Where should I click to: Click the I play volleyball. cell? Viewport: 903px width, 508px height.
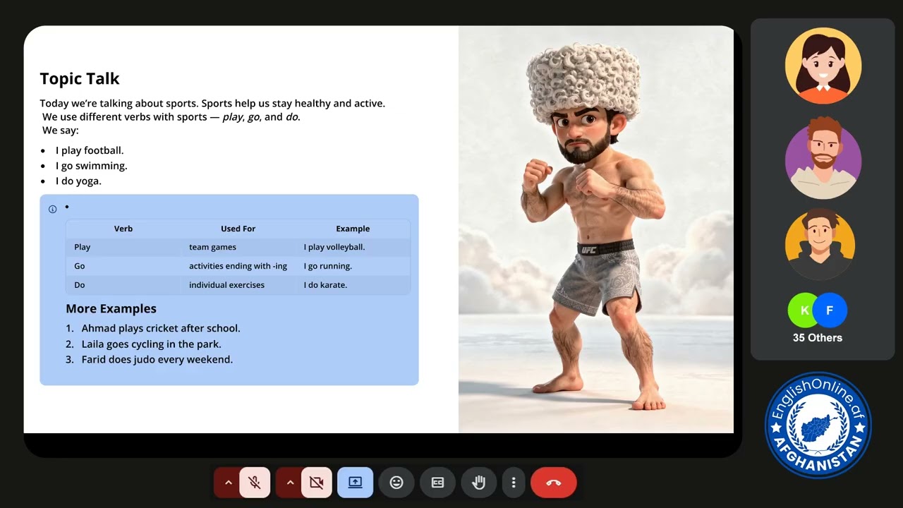pyautogui.click(x=353, y=247)
